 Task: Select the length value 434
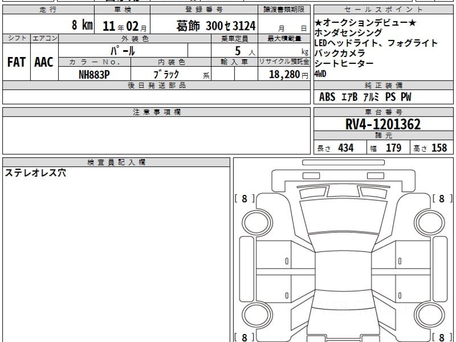[x=346, y=148]
